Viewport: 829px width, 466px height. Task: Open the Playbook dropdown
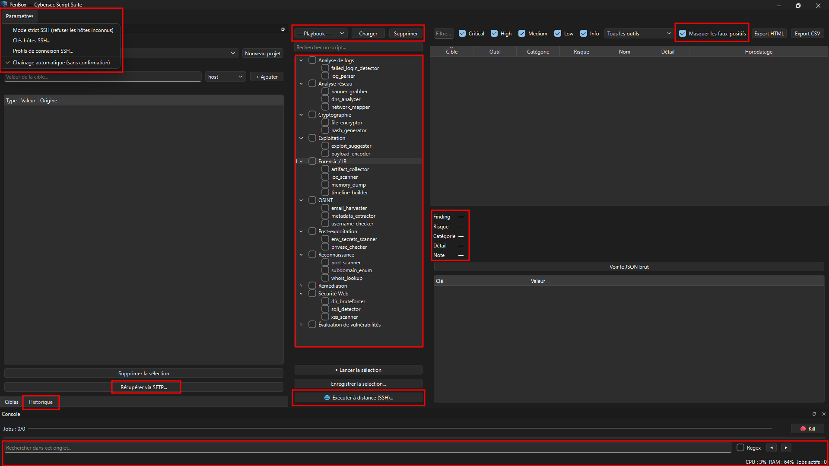click(321, 33)
